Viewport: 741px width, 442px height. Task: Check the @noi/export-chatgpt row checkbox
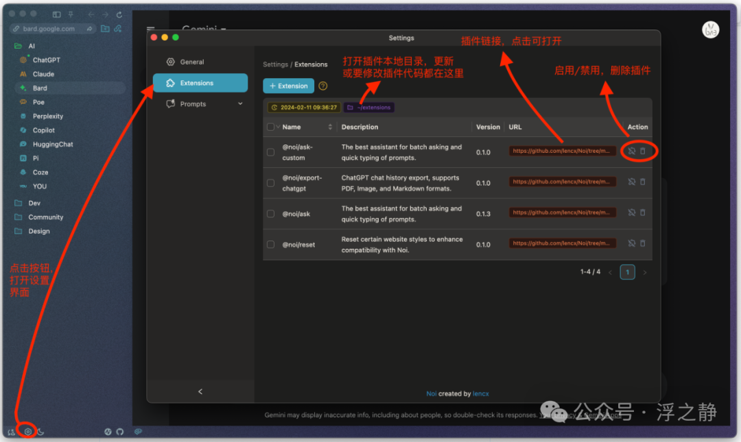(x=270, y=183)
